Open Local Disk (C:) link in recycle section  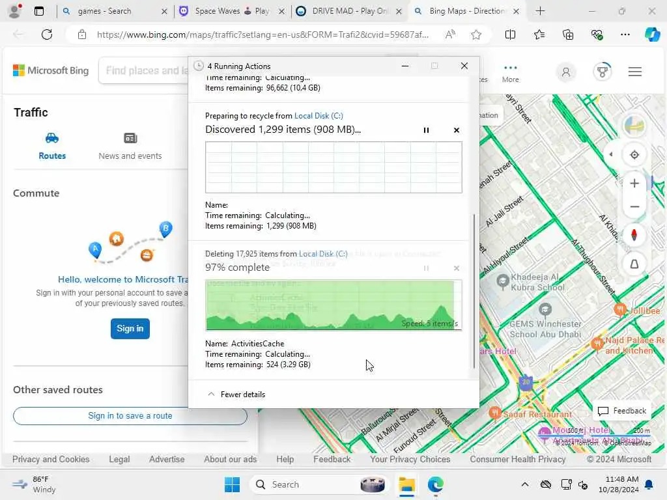319,116
